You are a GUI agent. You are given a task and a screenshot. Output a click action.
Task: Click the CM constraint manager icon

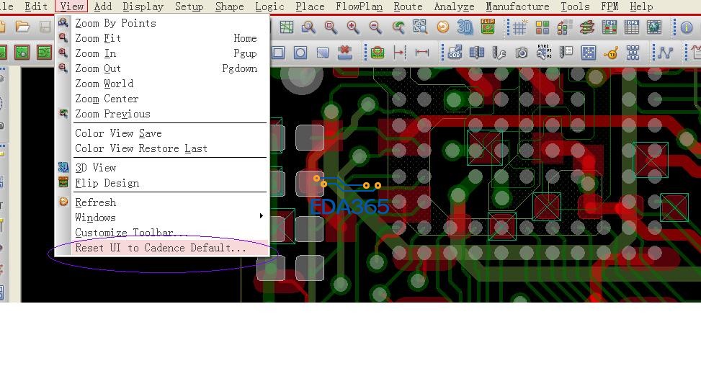pos(610,27)
